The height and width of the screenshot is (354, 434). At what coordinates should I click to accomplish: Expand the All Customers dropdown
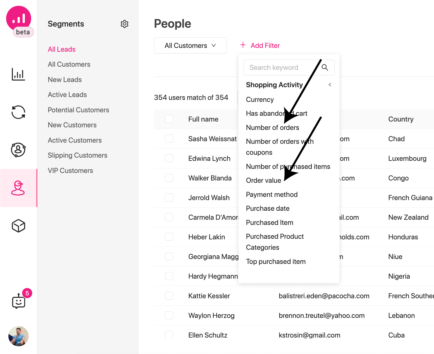pos(190,45)
